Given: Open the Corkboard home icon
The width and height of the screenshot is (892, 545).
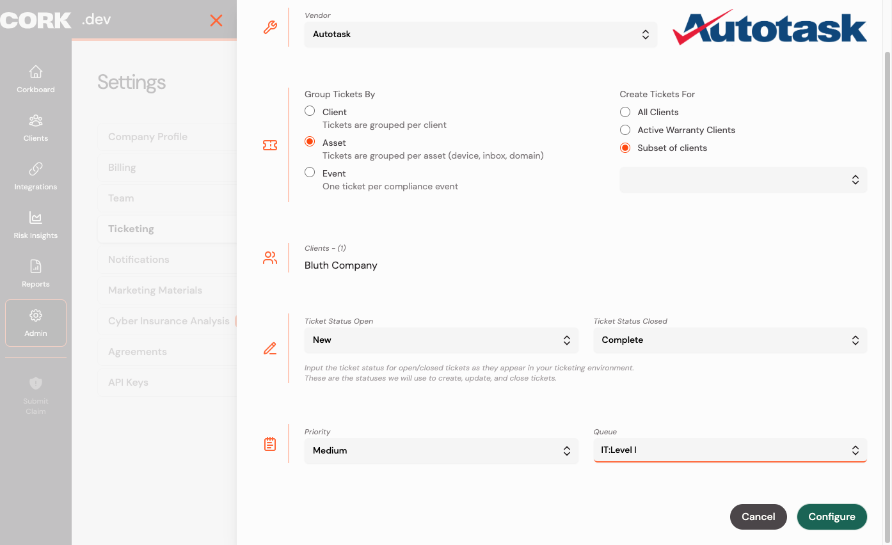Looking at the screenshot, I should [36, 72].
